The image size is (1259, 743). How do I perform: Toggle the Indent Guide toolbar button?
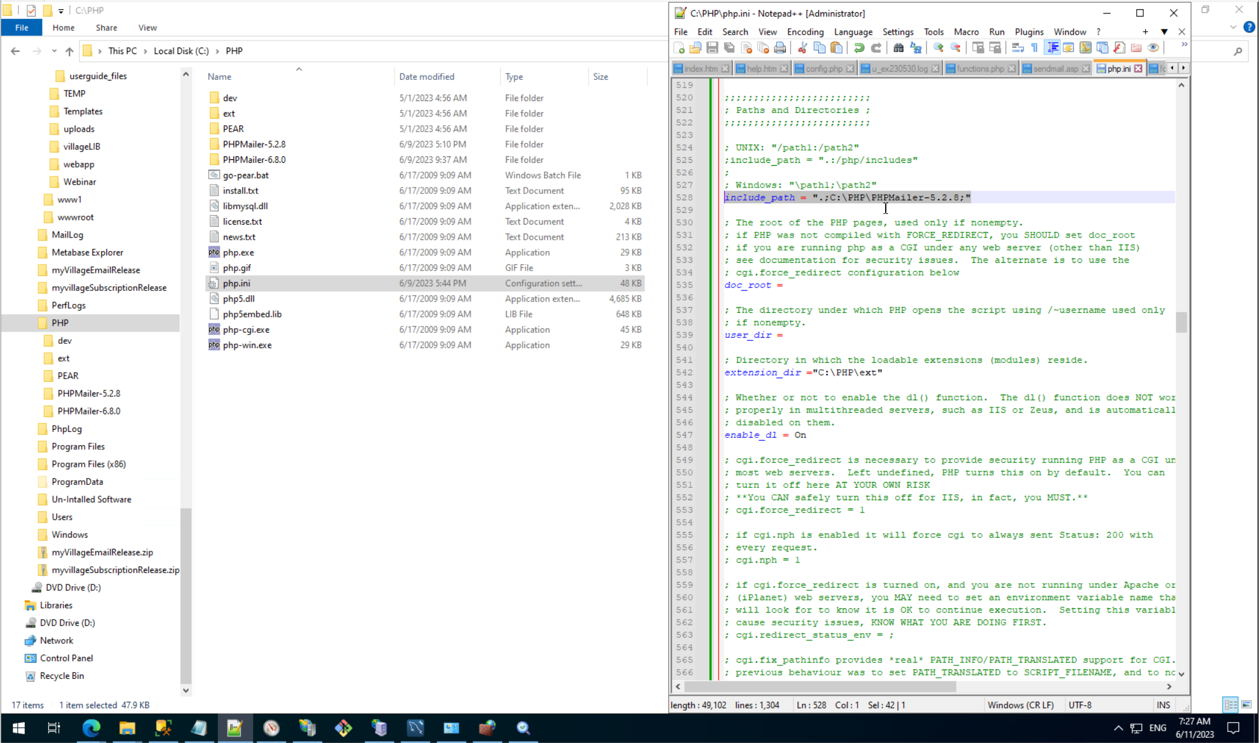[1052, 48]
